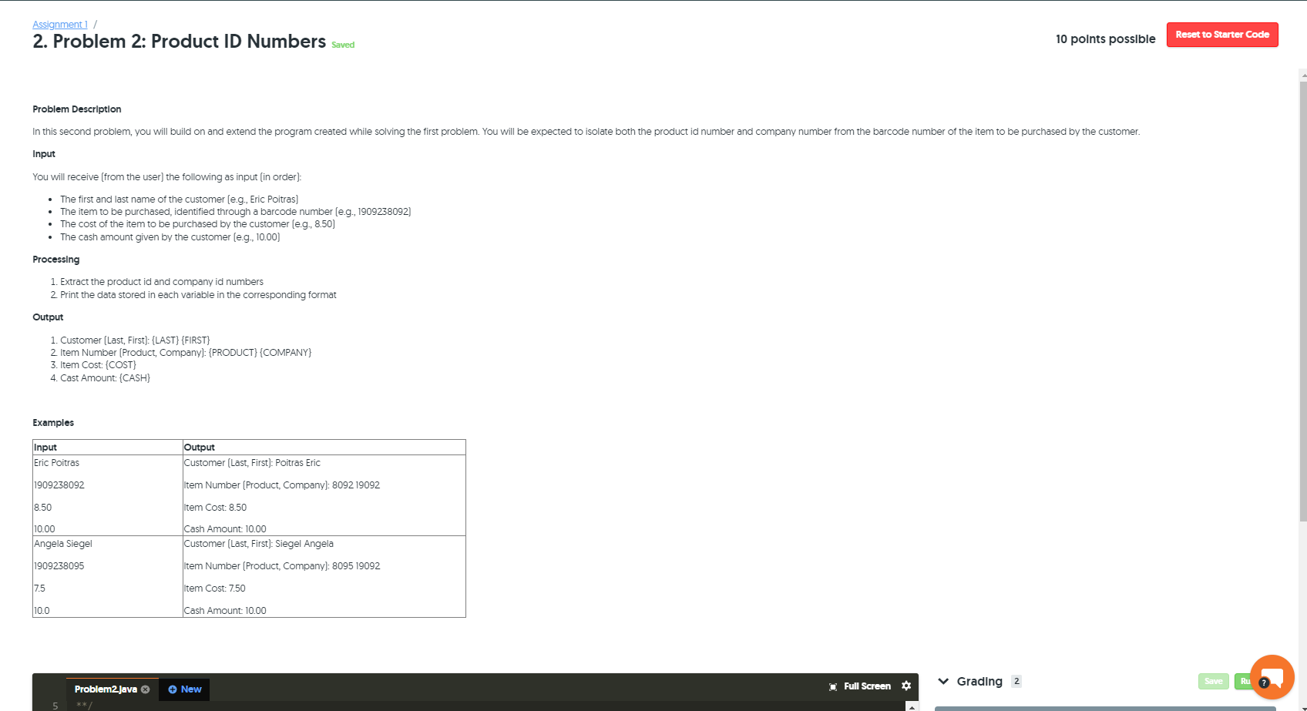This screenshot has height=711, width=1307.
Task: Click the page scrollbar up arrow
Action: click(x=1302, y=75)
